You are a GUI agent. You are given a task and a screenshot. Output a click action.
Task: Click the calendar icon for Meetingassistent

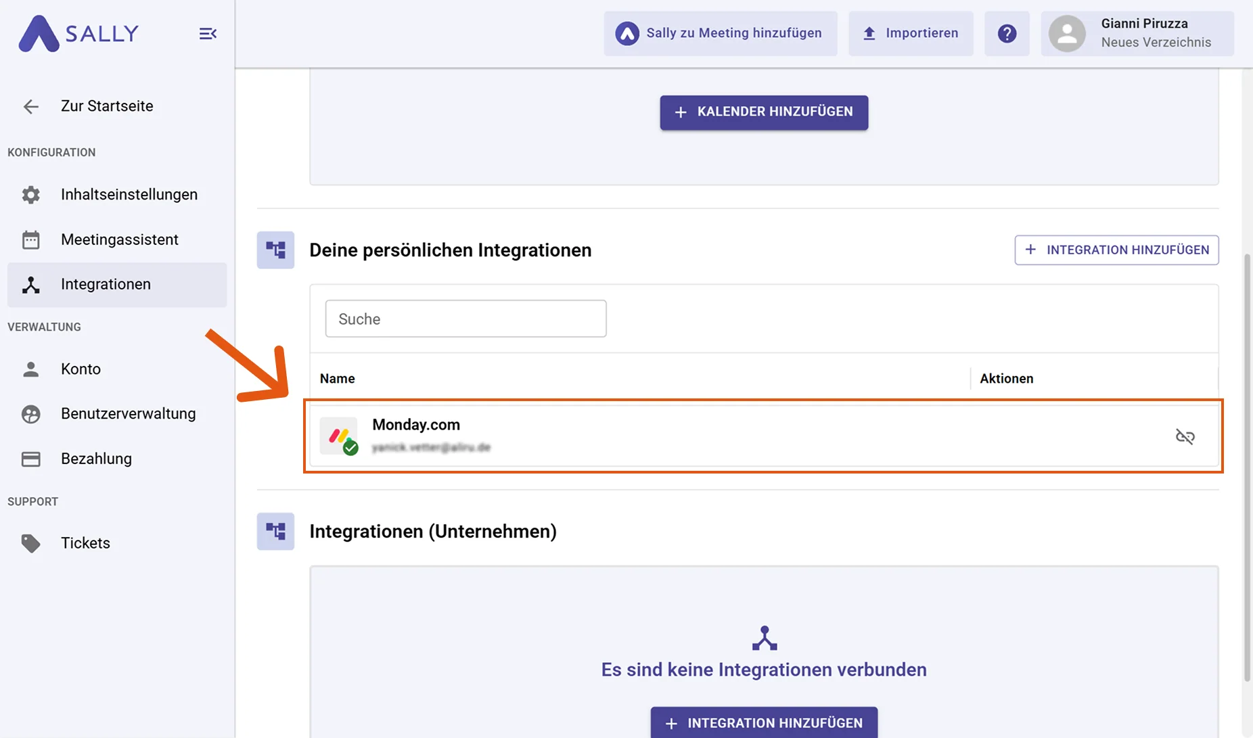(30, 239)
